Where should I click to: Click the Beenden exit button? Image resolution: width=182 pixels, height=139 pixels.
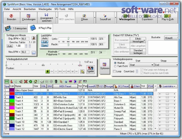pos(11,18)
